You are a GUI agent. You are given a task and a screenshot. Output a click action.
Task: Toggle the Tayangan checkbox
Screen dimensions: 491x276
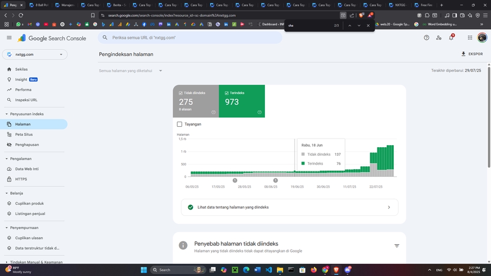[180, 124]
